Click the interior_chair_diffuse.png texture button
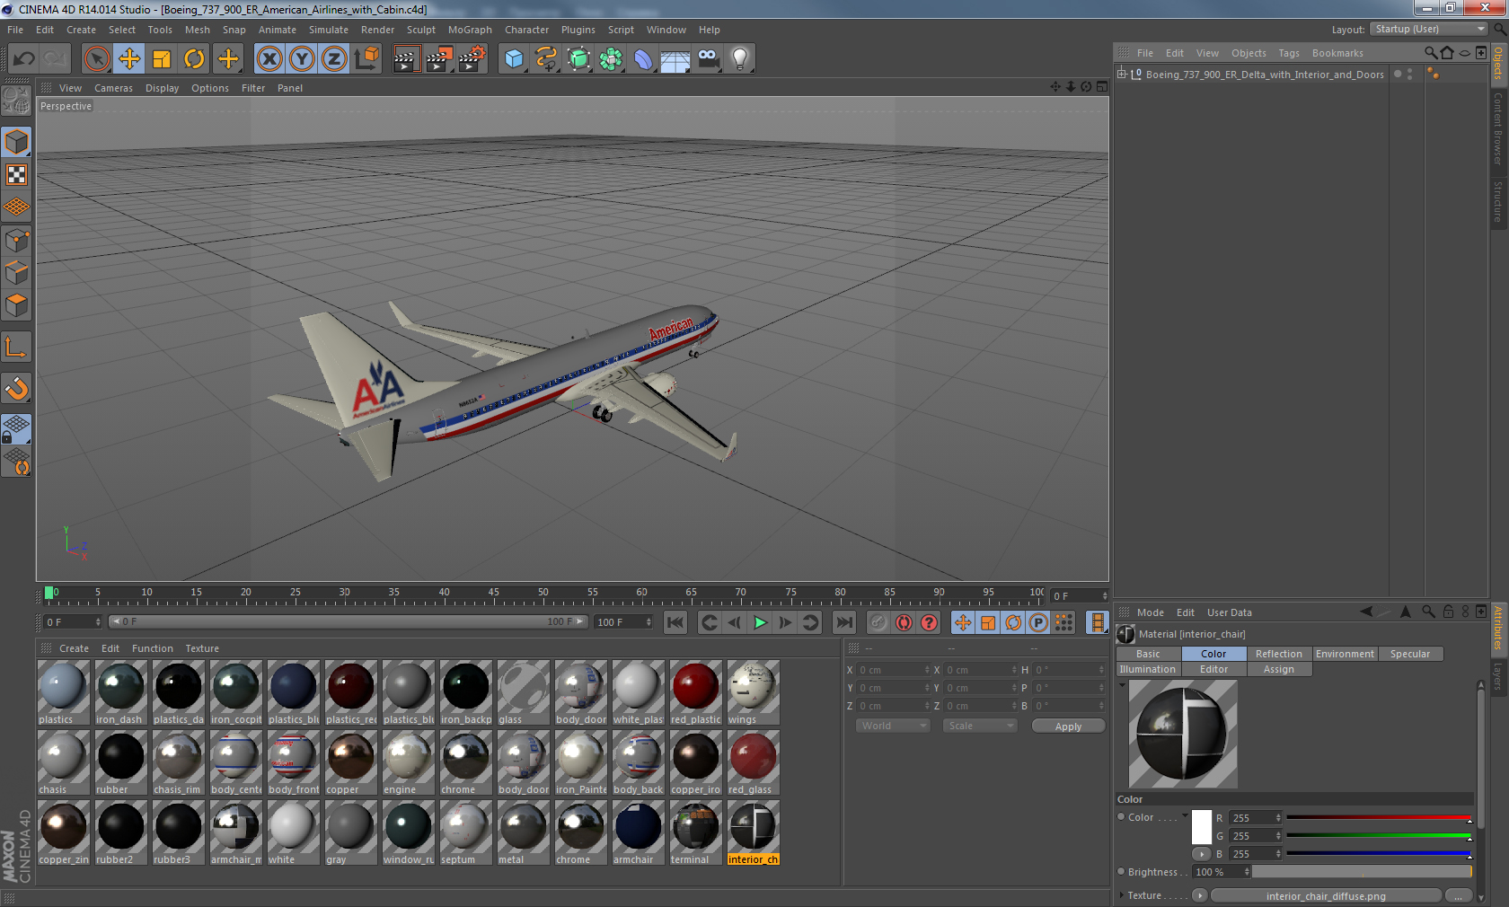The height and width of the screenshot is (907, 1509). pos(1326,895)
